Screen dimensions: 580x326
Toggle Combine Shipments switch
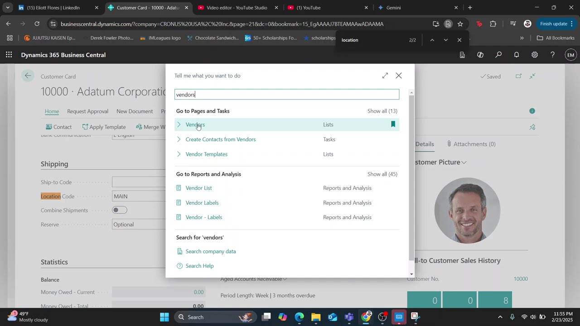120,210
